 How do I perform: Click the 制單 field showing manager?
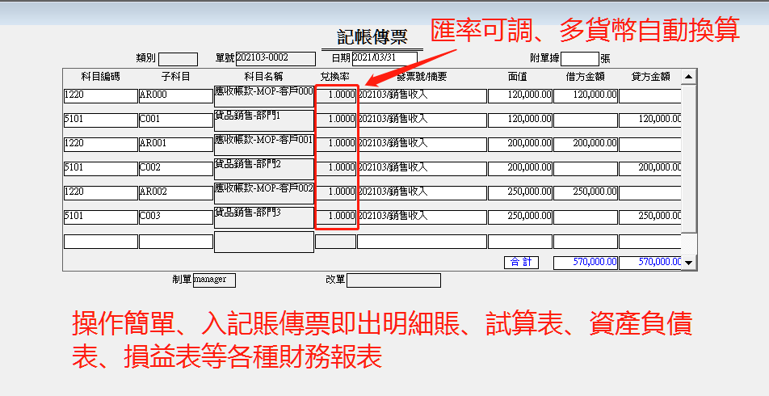click(x=214, y=280)
